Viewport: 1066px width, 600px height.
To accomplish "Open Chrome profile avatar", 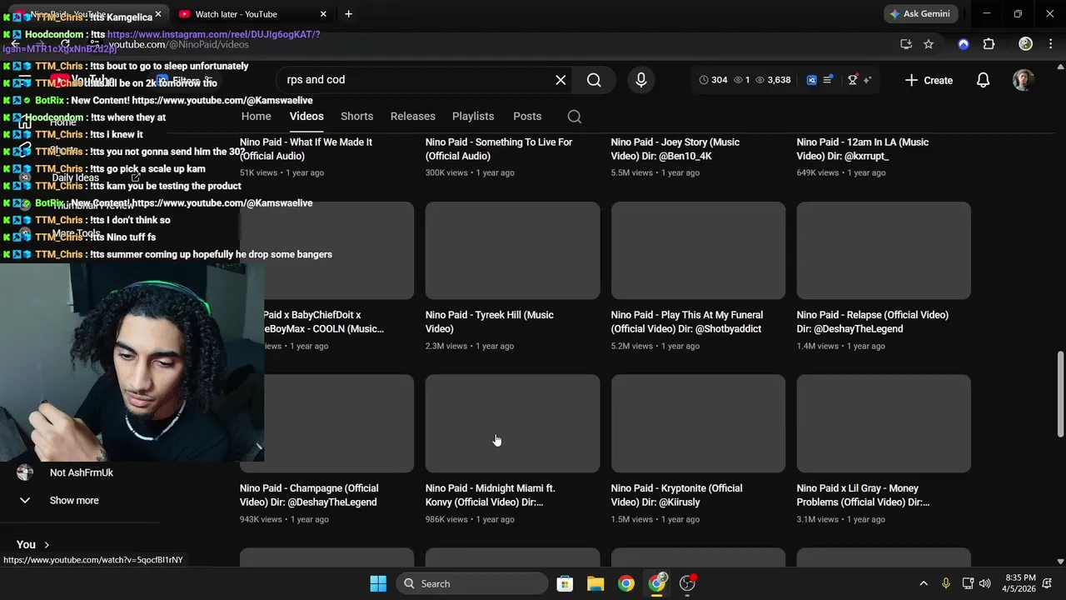I will click(1026, 44).
